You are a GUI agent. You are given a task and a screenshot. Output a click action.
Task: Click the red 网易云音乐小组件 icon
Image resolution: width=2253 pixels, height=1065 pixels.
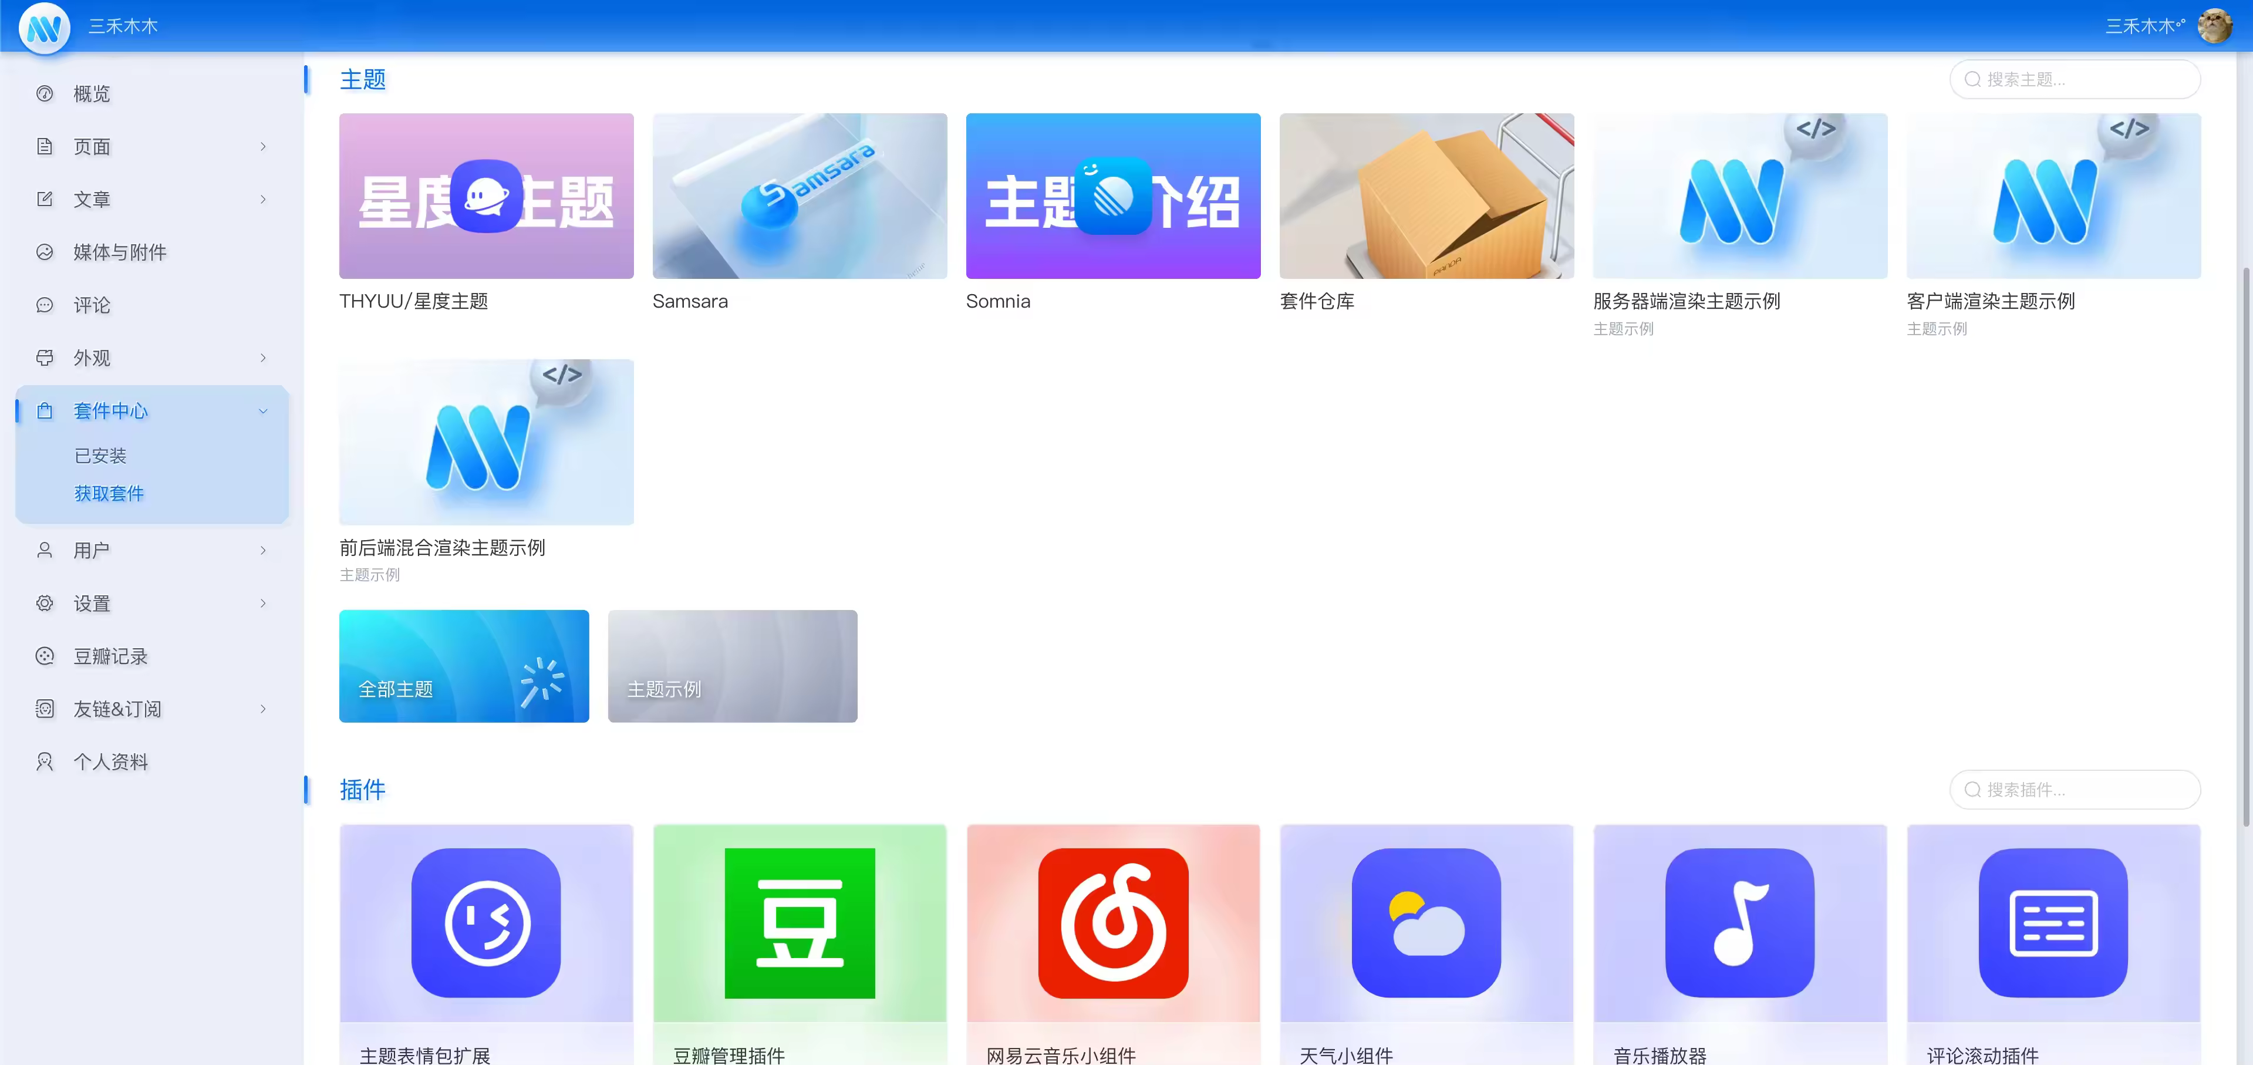pyautogui.click(x=1114, y=922)
